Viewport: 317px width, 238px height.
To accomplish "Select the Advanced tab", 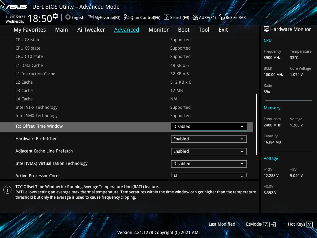I will coord(127,30).
